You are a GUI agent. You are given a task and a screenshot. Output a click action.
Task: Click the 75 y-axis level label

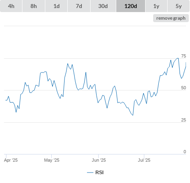184,56
